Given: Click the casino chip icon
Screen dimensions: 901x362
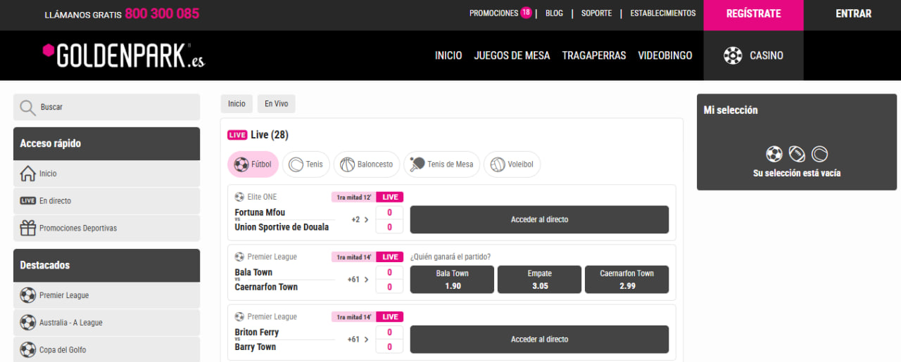Looking at the screenshot, I should point(733,56).
